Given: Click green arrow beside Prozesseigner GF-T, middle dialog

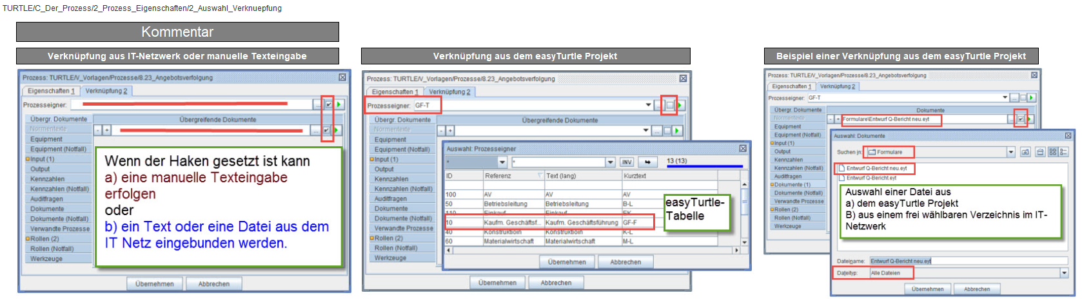Looking at the screenshot, I should (x=680, y=105).
